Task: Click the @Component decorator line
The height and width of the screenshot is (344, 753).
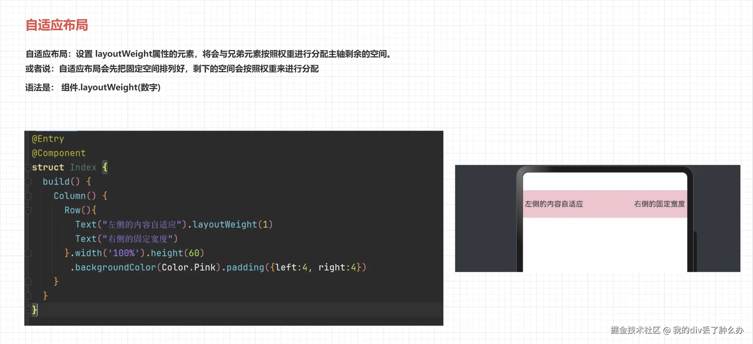Action: [x=59, y=153]
